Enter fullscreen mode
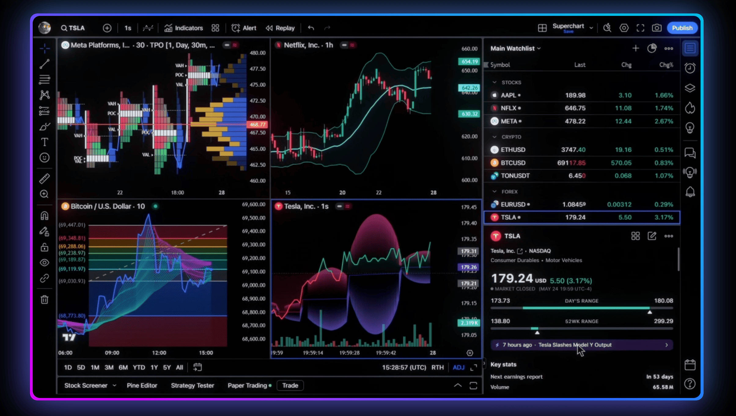The image size is (736, 416). pos(640,28)
